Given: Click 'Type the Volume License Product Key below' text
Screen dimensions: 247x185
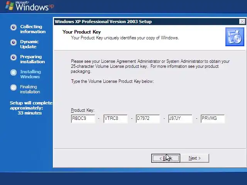Looking at the screenshot, I should (112, 81).
